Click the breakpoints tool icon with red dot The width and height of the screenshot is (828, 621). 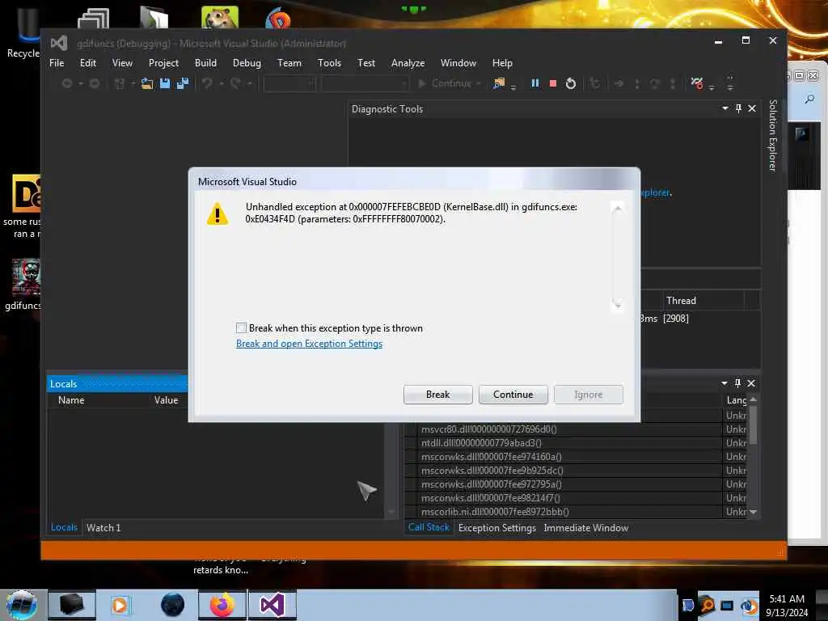[697, 83]
